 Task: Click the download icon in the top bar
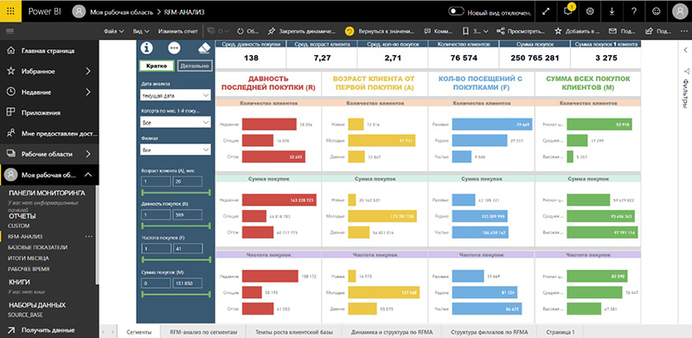tap(612, 11)
